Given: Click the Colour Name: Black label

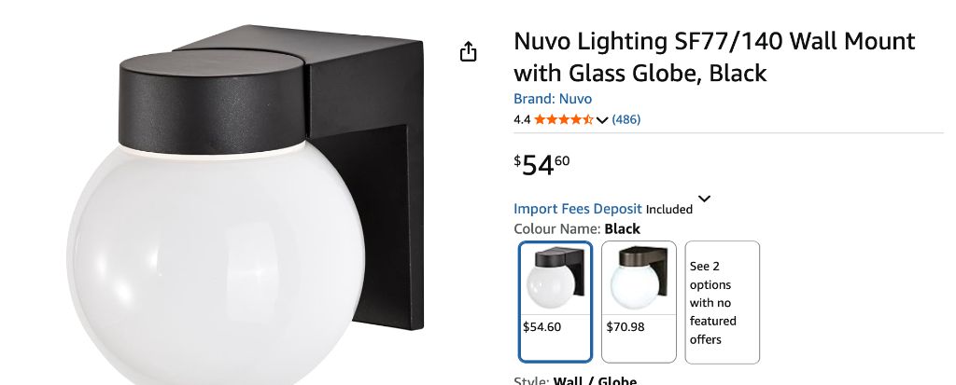Looking at the screenshot, I should coord(577,229).
